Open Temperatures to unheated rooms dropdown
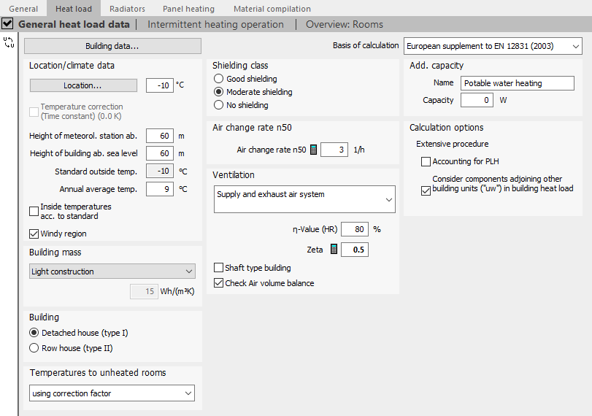The width and height of the screenshot is (592, 416). pos(112,393)
